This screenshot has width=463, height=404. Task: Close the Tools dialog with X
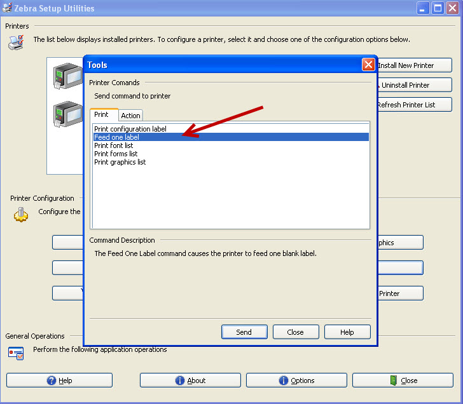tap(368, 65)
